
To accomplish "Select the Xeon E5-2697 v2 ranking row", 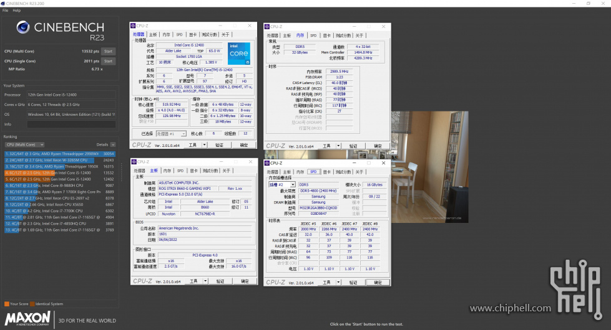I will pos(60,198).
